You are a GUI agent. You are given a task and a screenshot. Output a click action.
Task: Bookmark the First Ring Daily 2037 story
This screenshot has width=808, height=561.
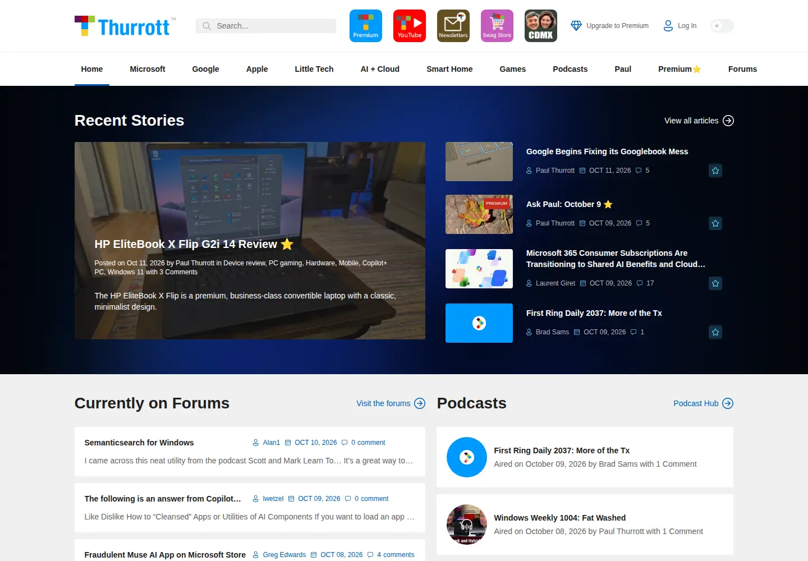715,332
